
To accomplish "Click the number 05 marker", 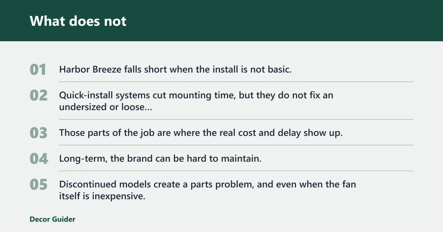I will coord(39,184).
